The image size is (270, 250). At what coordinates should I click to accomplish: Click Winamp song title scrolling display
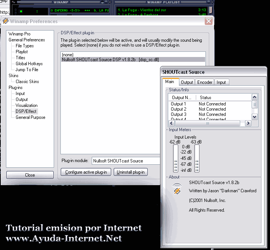[80, 10]
